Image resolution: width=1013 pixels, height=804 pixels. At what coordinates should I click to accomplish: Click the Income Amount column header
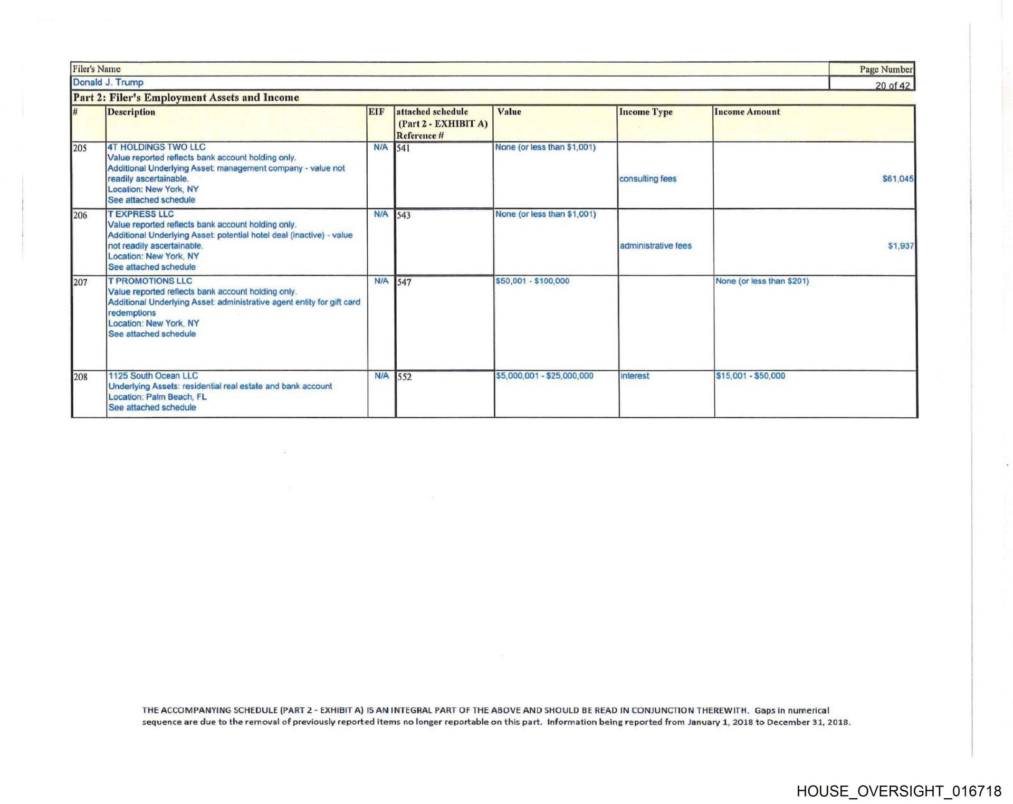click(x=747, y=112)
